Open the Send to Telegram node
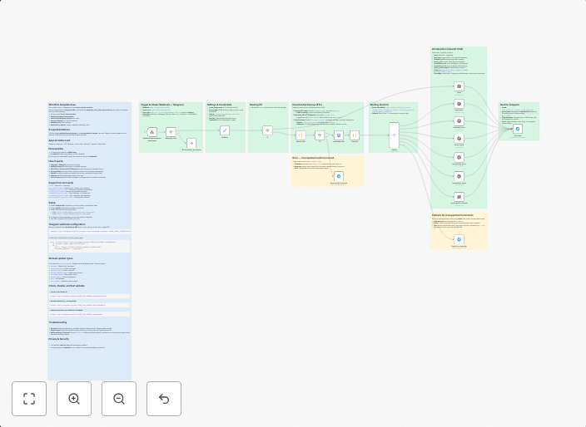Screen dimensions: 586x427 coord(518,129)
